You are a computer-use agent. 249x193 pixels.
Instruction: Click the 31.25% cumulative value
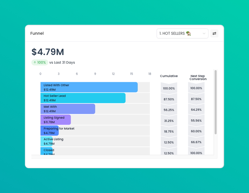(x=169, y=121)
